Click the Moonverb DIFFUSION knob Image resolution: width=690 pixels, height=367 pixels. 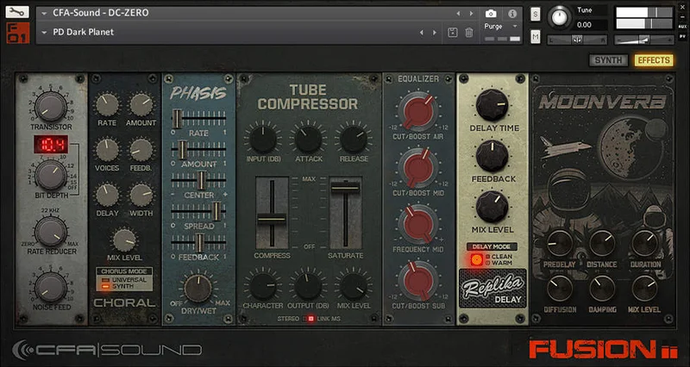[560, 289]
